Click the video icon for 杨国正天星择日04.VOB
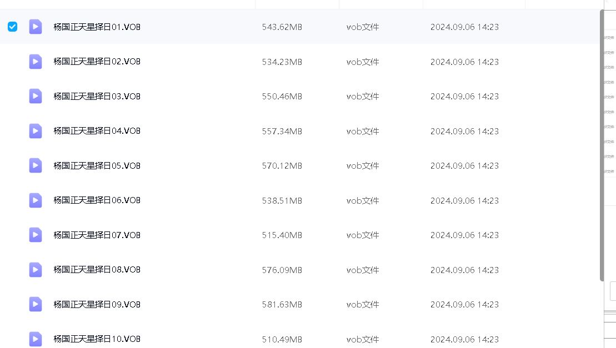Viewport: 616px width, 348px height. 36,131
